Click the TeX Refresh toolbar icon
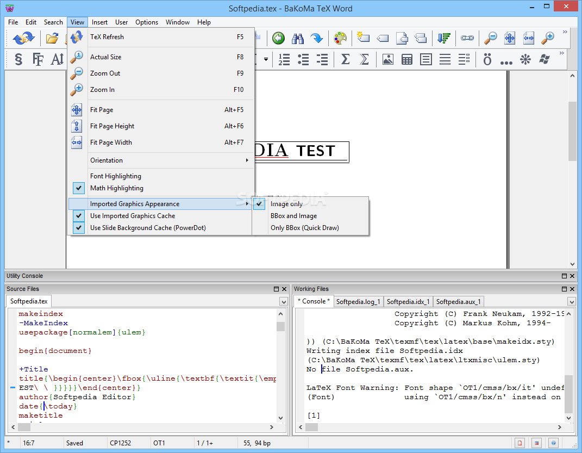Image resolution: width=582 pixels, height=453 pixels. click(23, 38)
